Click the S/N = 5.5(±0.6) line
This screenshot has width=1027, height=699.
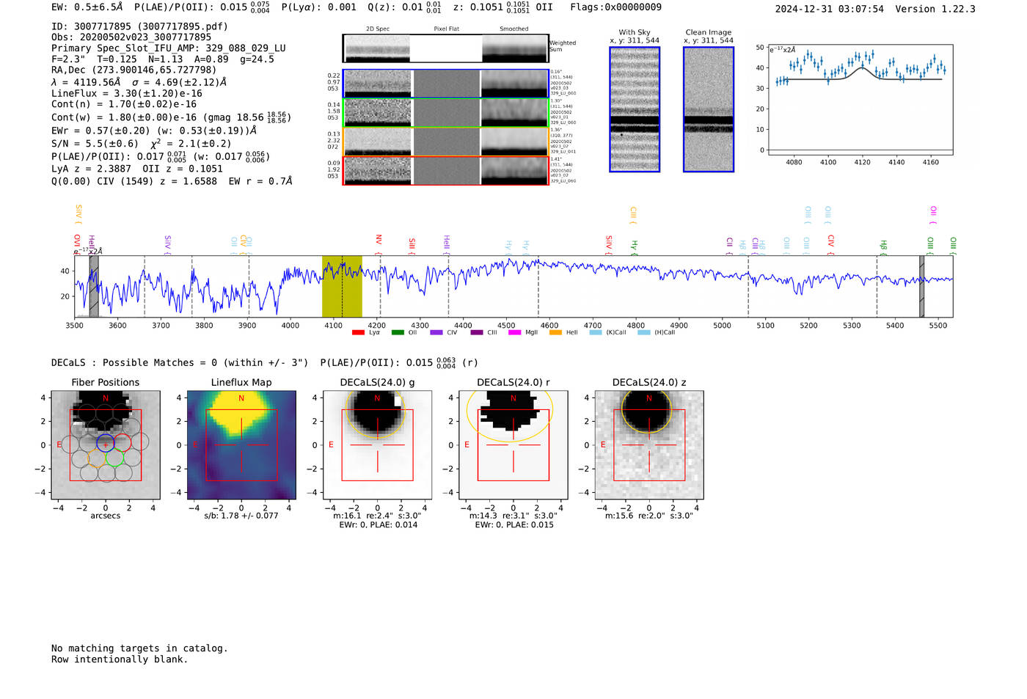pos(142,143)
